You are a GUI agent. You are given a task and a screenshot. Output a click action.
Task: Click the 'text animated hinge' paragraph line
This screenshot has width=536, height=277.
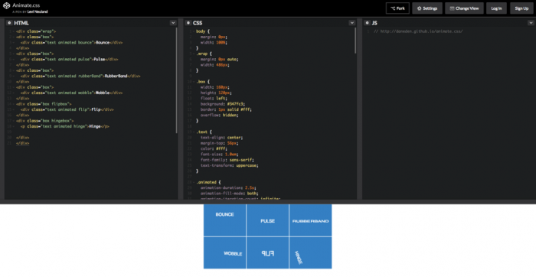click(x=65, y=126)
